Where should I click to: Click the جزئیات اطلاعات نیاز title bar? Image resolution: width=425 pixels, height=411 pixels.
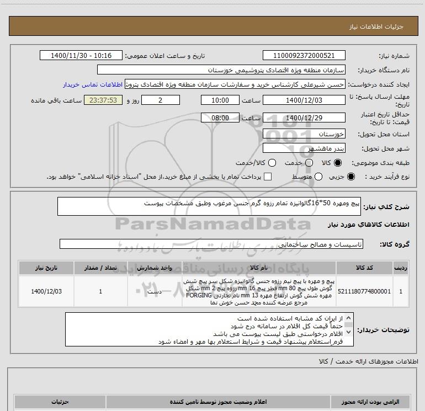[x=213, y=26]
